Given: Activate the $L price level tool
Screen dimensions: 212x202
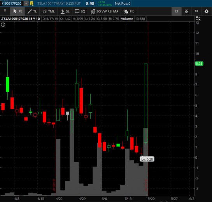Looking at the screenshot, I should pyautogui.click(x=65, y=11).
